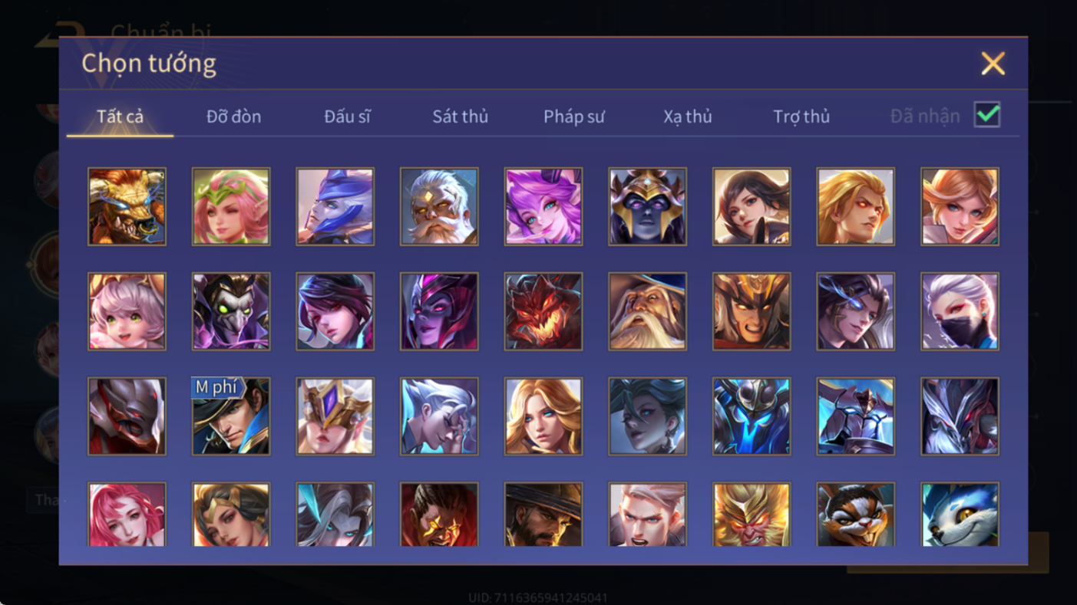Choose the white-bearded old hero in the first row
The image size is (1077, 605).
pos(439,206)
